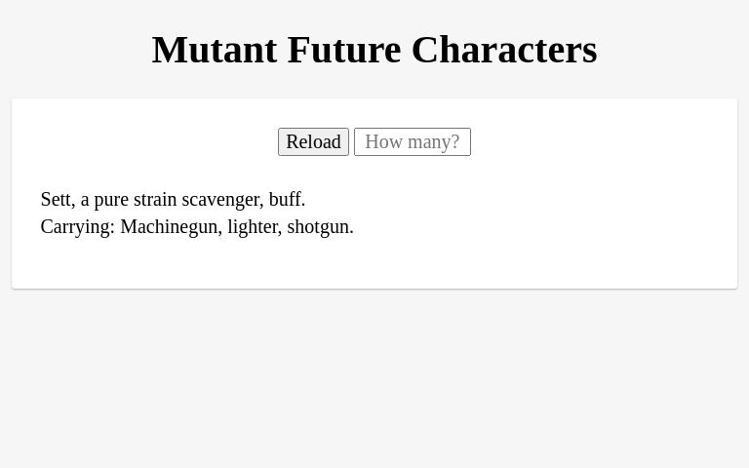This screenshot has height=468, width=749.
Task: Click the "lighter" item
Action: 254,227
